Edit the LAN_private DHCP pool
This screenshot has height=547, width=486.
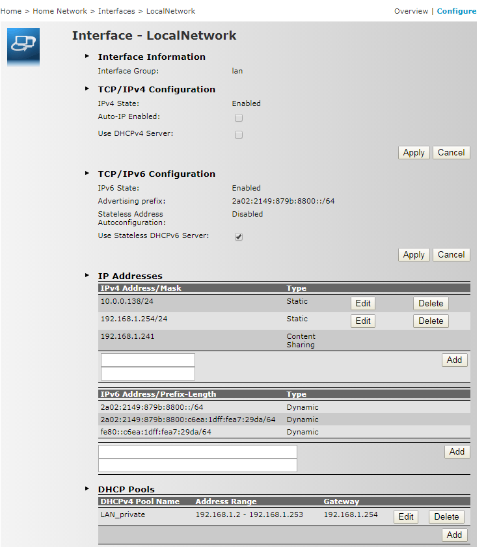coord(406,517)
